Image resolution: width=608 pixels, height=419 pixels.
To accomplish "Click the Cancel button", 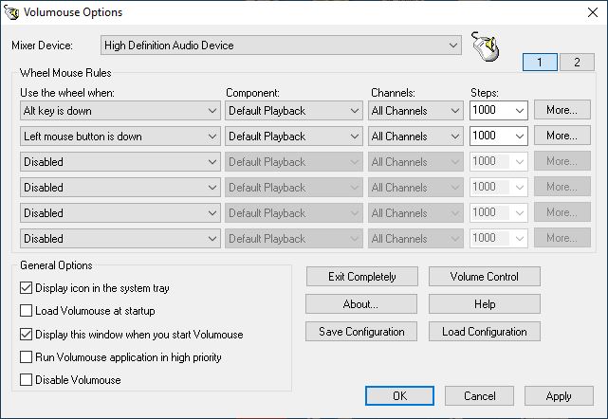I will (x=480, y=395).
